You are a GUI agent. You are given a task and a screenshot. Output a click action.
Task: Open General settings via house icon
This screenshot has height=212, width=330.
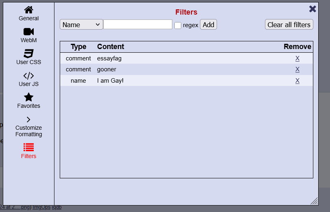[x=28, y=10]
